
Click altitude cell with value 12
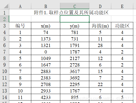[x=100, y=58]
